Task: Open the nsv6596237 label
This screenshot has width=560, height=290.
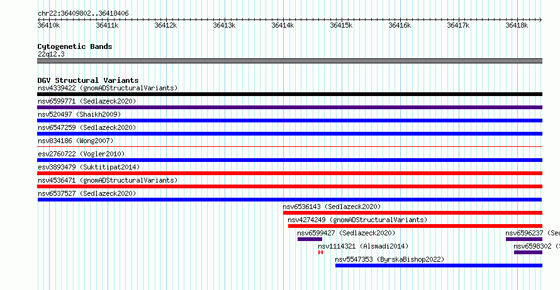Action: 532,233
